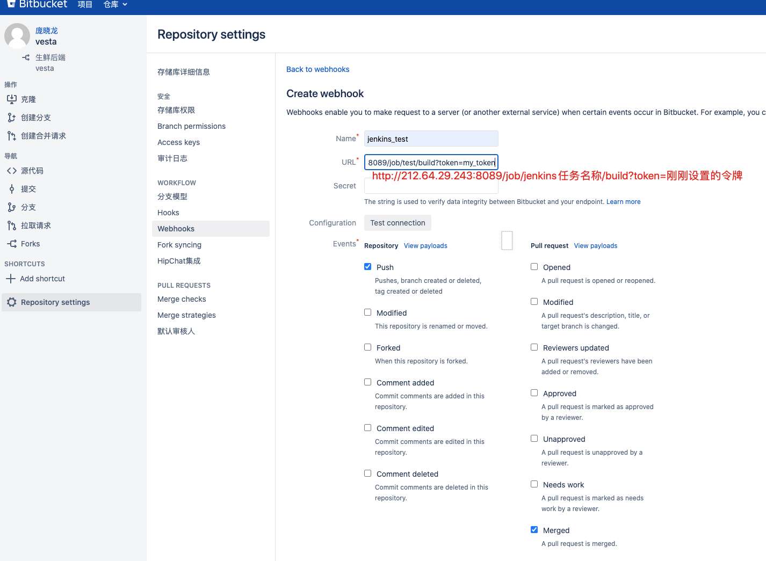This screenshot has height=561, width=766.
Task: Open 创建合并请求 in sidebar actions
Action: click(44, 136)
